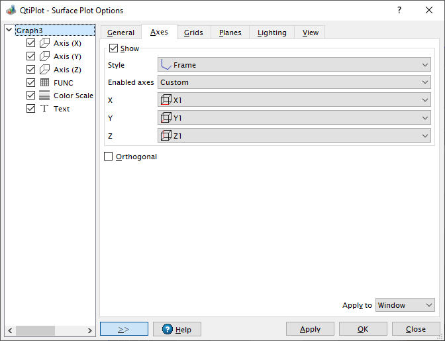
Task: Click the Text item's T icon
Action: (45, 109)
